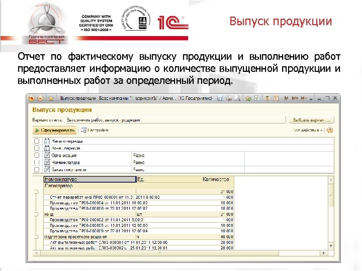362x271 pixels.
Task: Select Акт выполненных работ СЛ00-000002 row
Action: [139, 248]
